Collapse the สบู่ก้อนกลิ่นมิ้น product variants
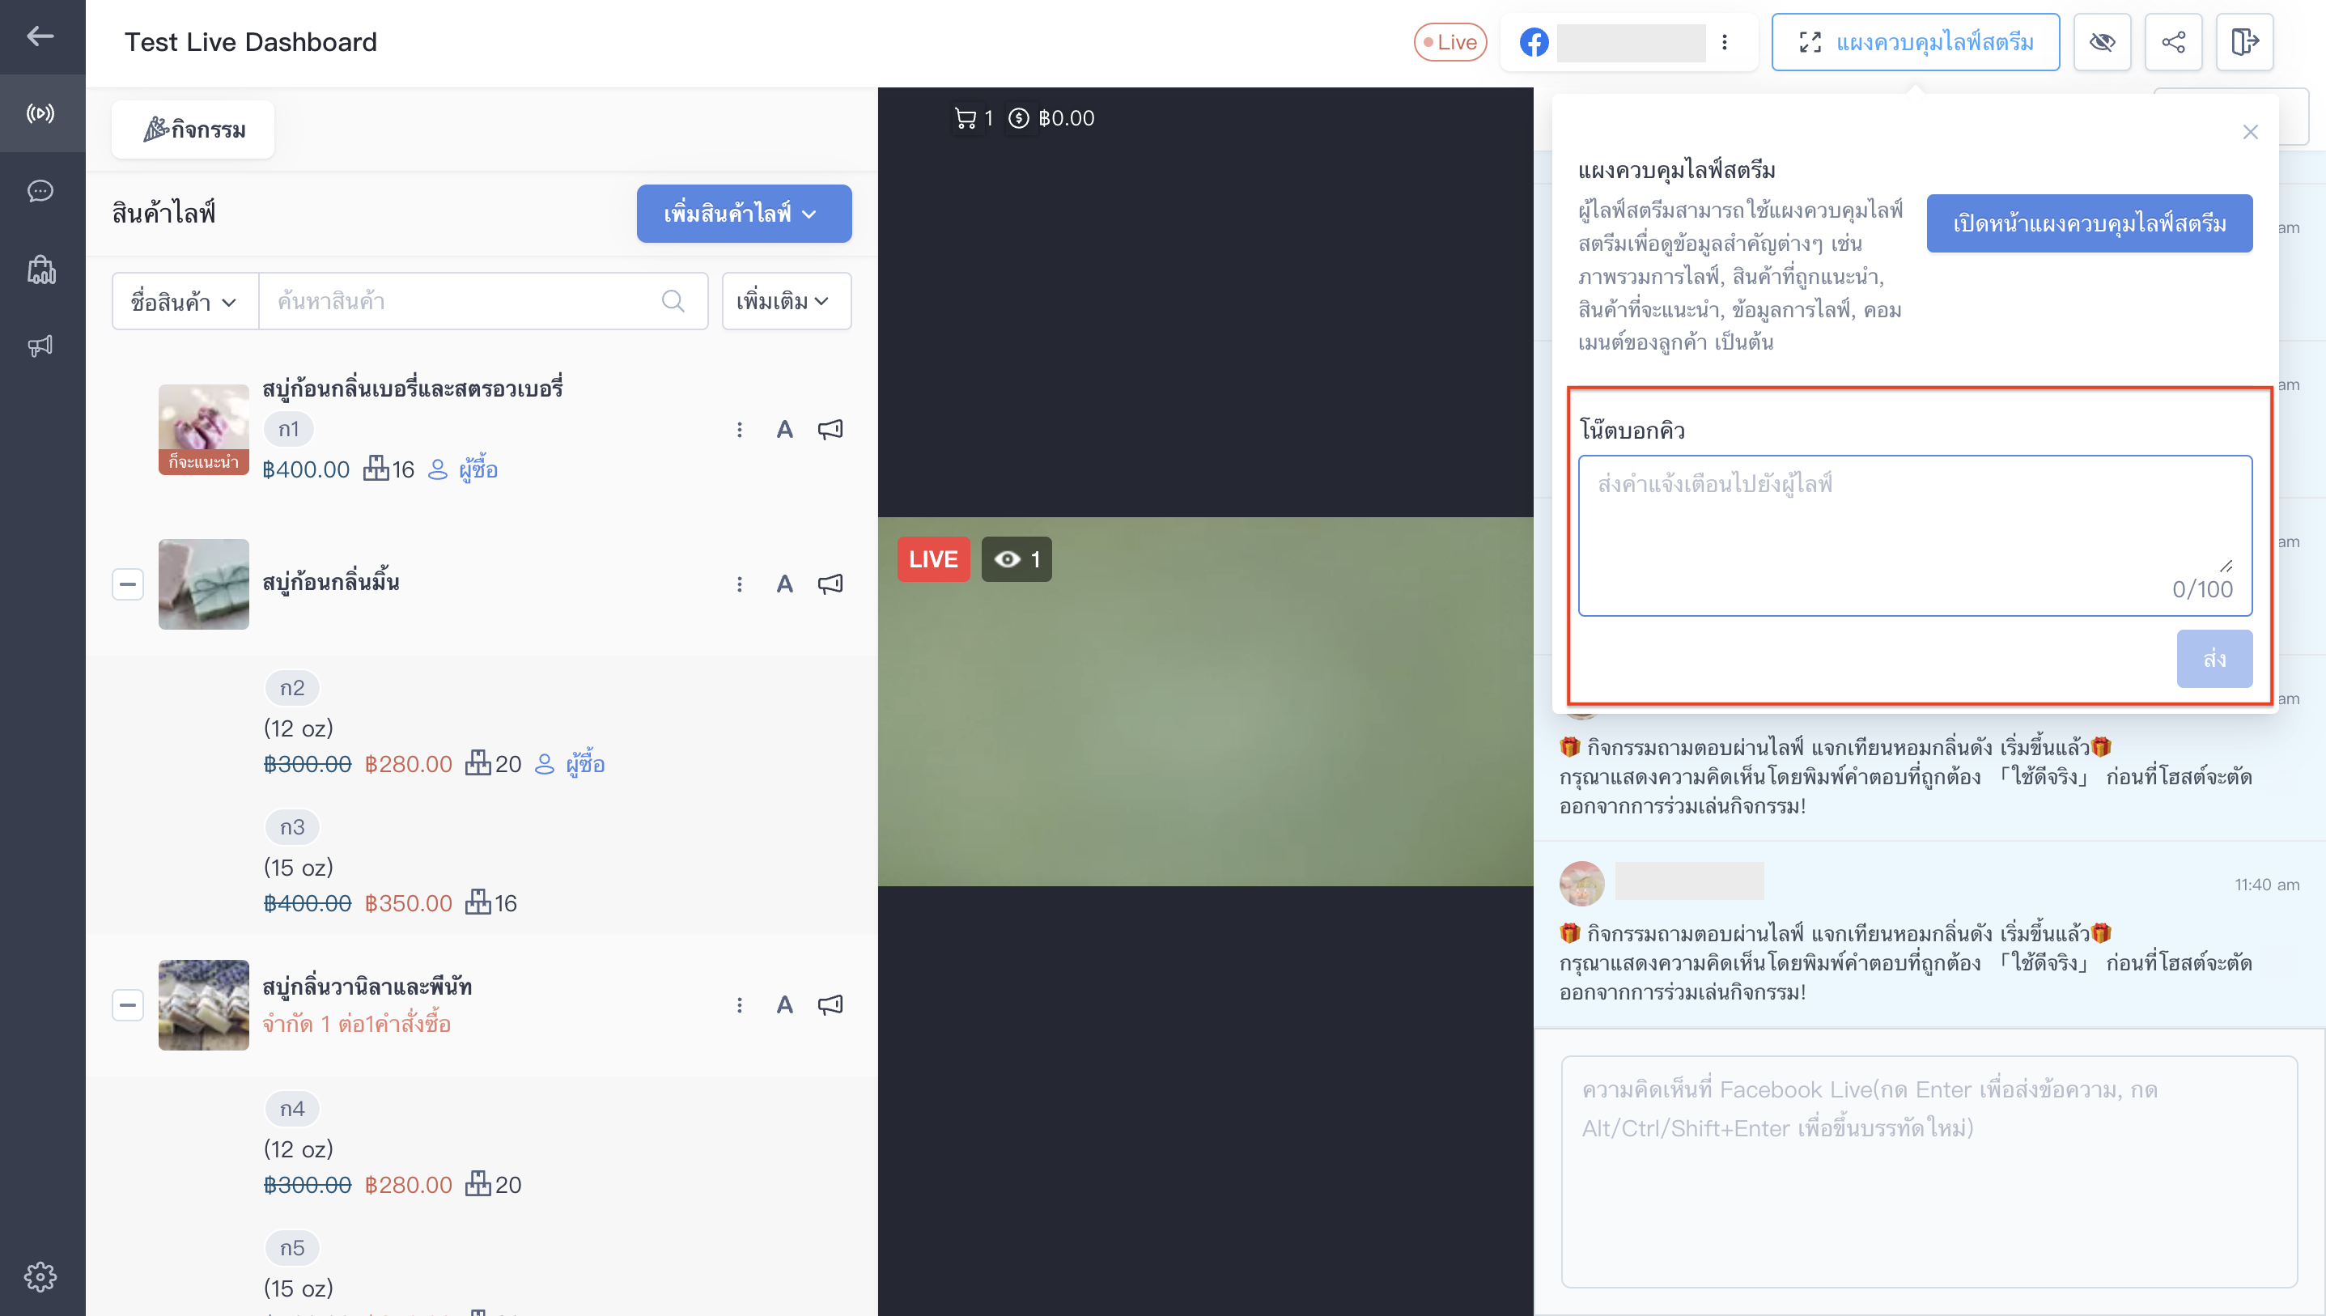 click(127, 584)
